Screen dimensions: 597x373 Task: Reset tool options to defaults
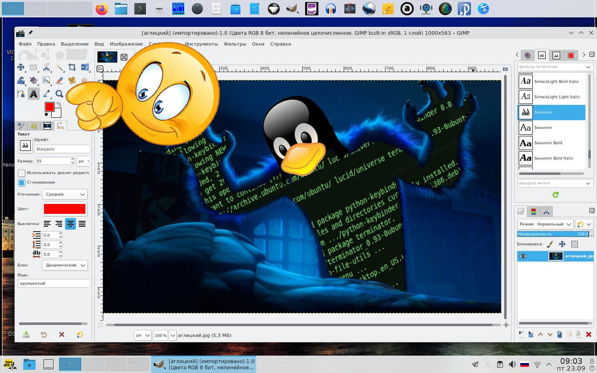pos(80,335)
